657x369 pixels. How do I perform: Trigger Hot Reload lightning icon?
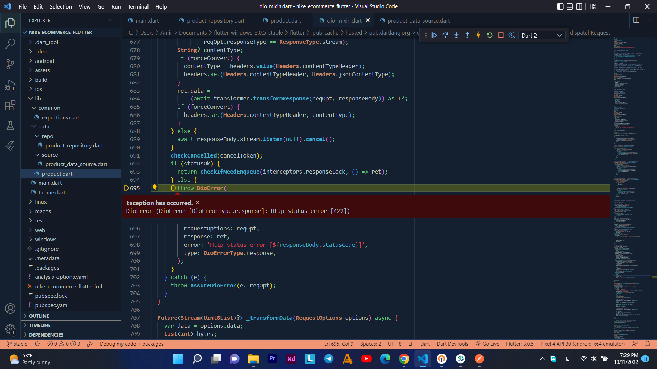point(478,35)
